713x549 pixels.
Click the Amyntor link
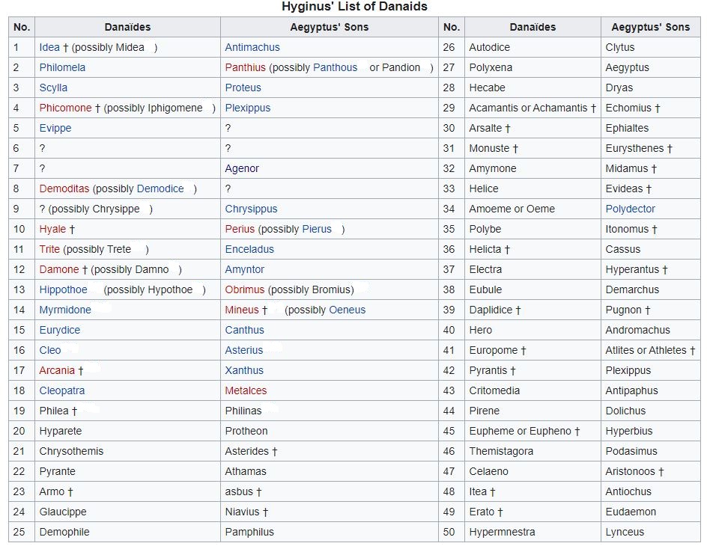coord(244,269)
